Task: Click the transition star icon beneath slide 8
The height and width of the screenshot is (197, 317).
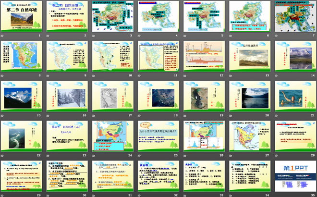Action: tap(3, 75)
